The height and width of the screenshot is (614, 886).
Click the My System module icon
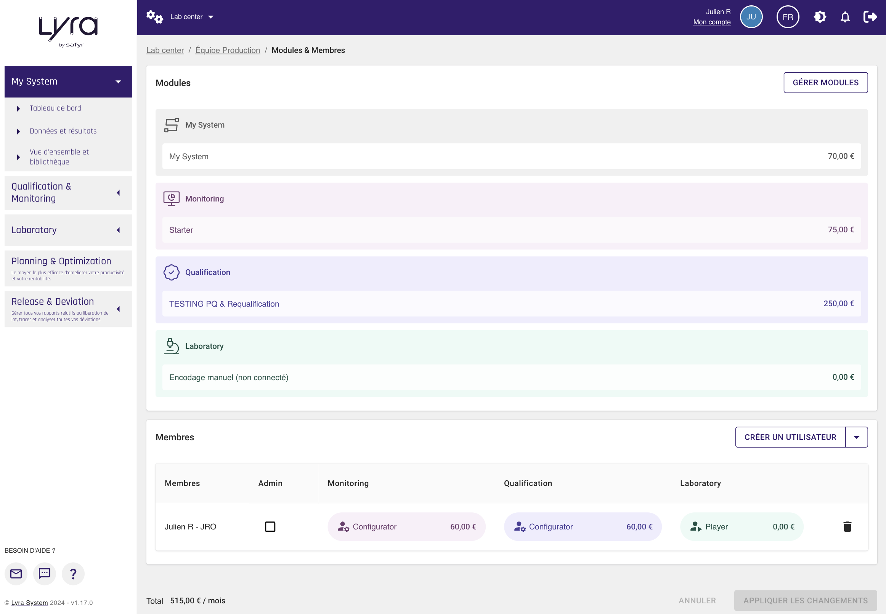171,125
